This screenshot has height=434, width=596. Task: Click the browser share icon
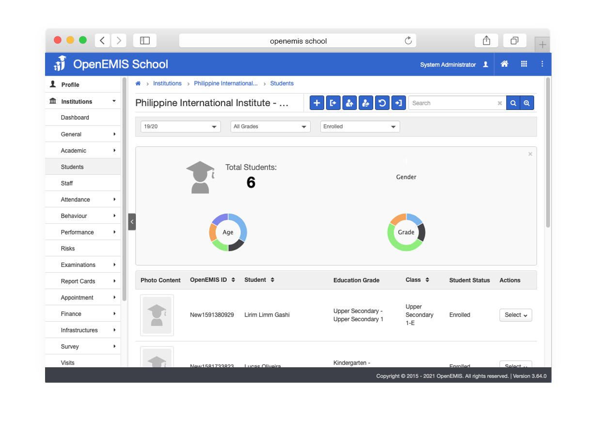pyautogui.click(x=486, y=41)
